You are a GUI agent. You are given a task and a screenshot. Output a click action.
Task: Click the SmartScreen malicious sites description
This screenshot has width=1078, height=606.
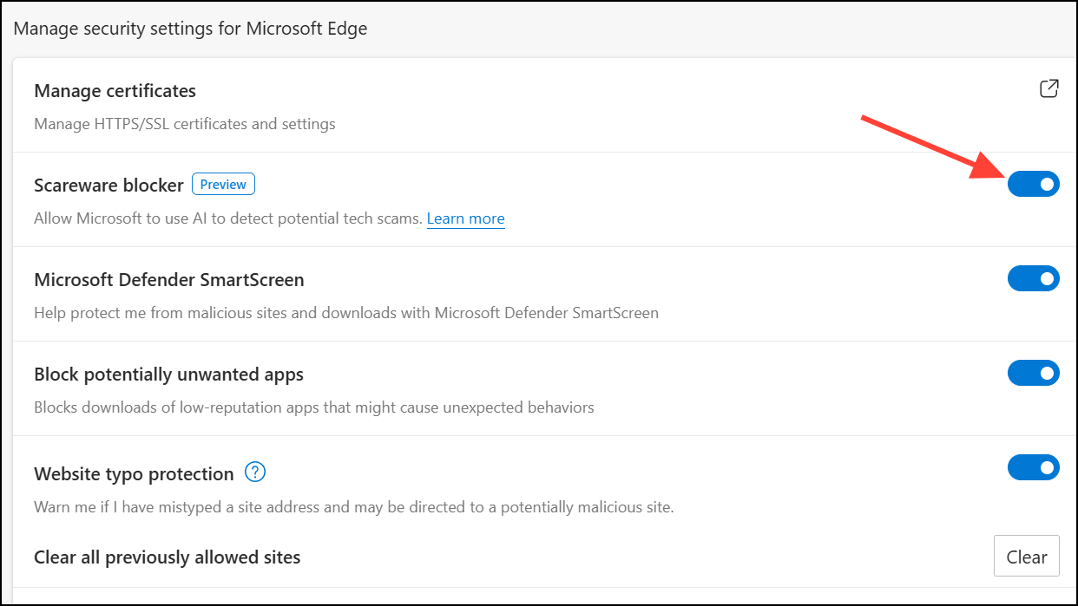tap(345, 313)
